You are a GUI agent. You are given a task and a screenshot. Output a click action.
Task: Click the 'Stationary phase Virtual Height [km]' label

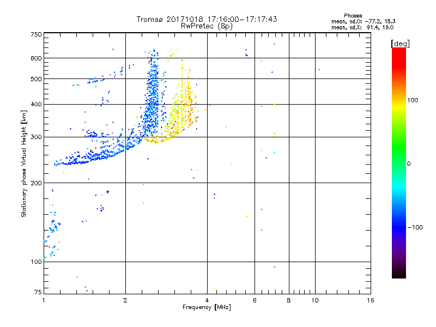(23, 164)
